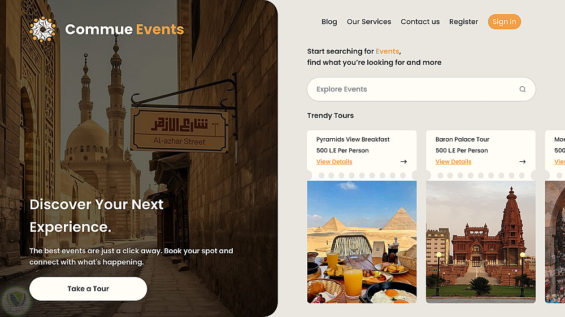Viewport: 565px width, 317px height.
Task: Click the Pyramids View Breakfast title
Action: (x=353, y=139)
